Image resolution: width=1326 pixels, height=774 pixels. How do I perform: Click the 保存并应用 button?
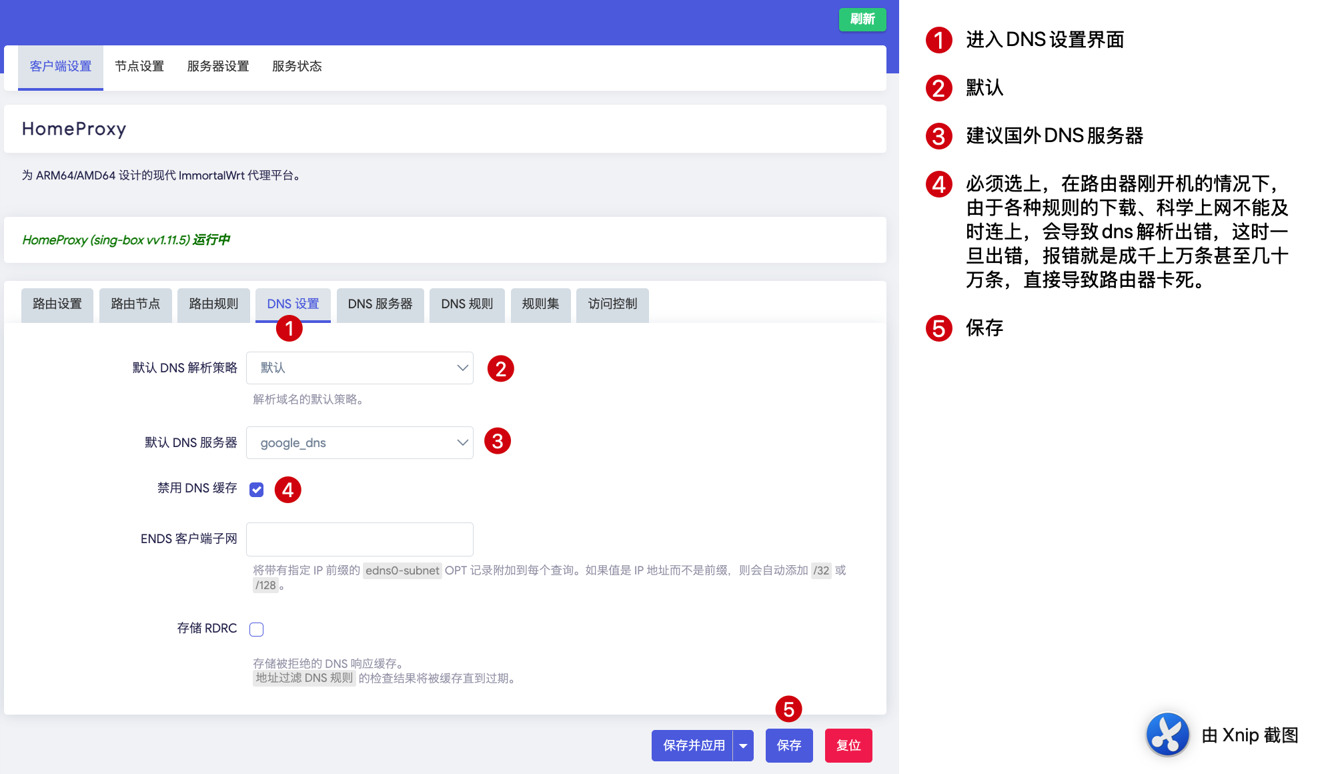694,745
